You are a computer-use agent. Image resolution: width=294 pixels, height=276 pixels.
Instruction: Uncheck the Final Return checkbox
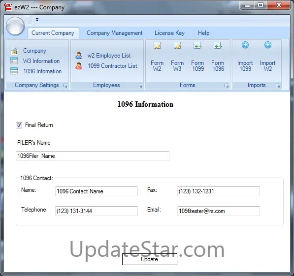tap(19, 125)
